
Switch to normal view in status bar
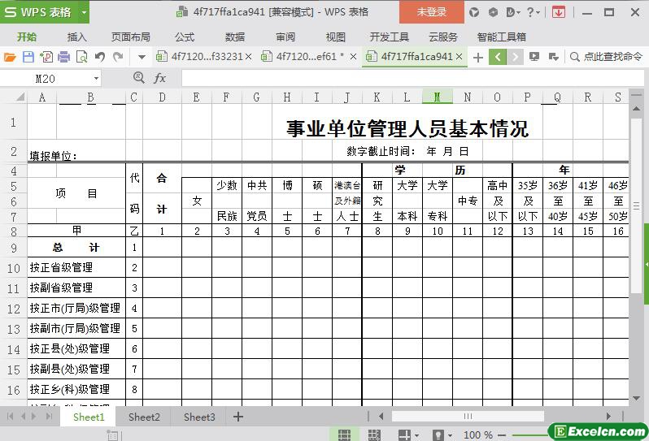[x=344, y=435]
